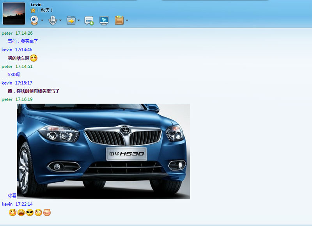Expand voice call options dropdown arrow
Screen dimensions: 312x226
60,20
